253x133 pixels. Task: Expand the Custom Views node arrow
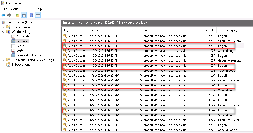pyautogui.click(x=3, y=27)
